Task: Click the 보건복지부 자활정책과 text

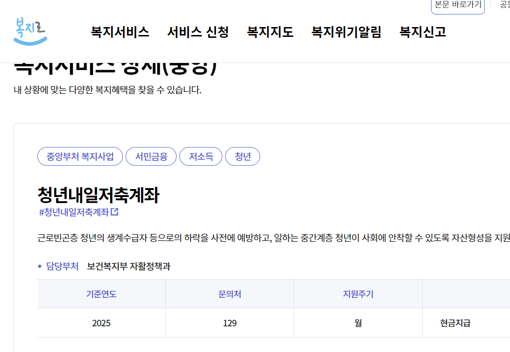Action: point(128,266)
